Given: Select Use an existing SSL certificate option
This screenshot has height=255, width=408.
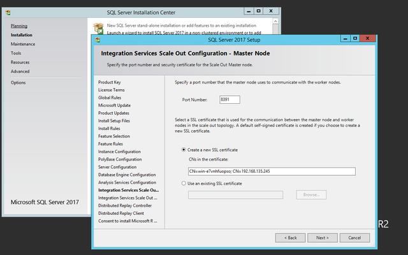Looking at the screenshot, I should [x=184, y=184].
